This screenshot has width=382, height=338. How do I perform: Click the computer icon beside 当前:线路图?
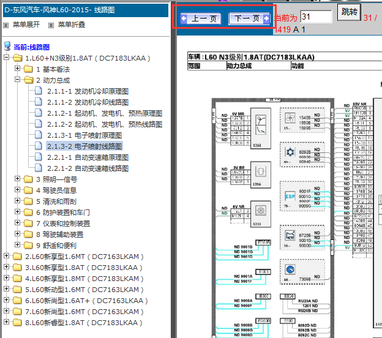click(7, 46)
